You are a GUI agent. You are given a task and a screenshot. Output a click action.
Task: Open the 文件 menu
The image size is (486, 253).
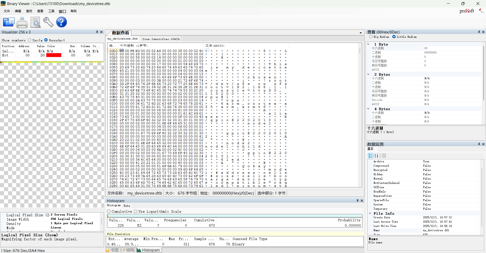(7, 11)
